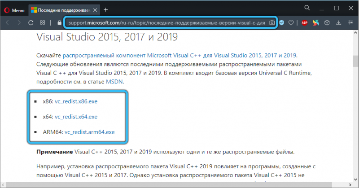Open Easy Setup sliders icon
This screenshot has width=359, height=188.
coord(350,23)
